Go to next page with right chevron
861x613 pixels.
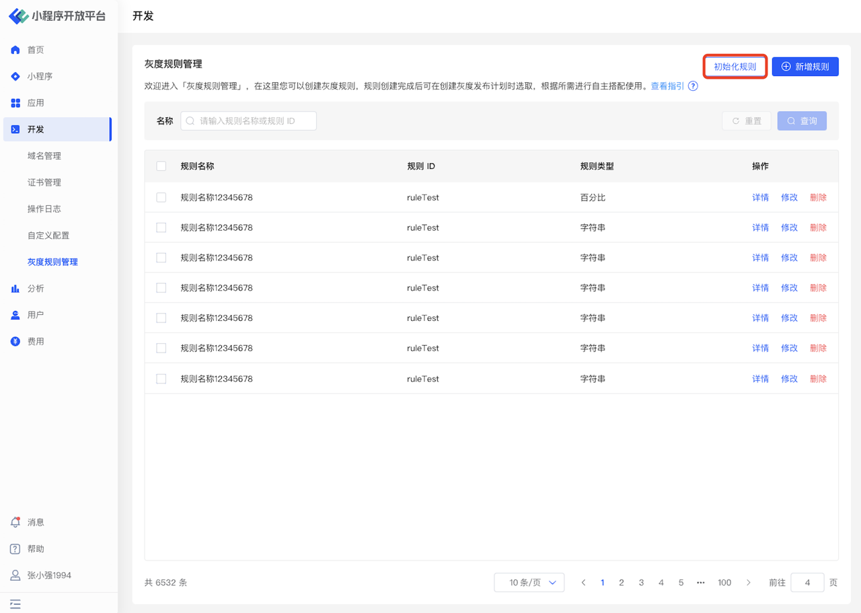[x=748, y=583]
